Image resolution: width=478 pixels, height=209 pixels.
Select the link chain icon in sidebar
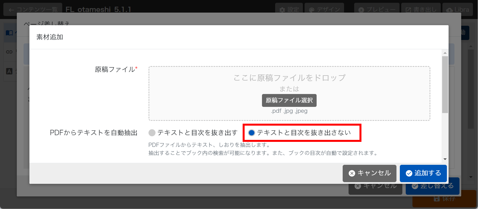(9, 52)
